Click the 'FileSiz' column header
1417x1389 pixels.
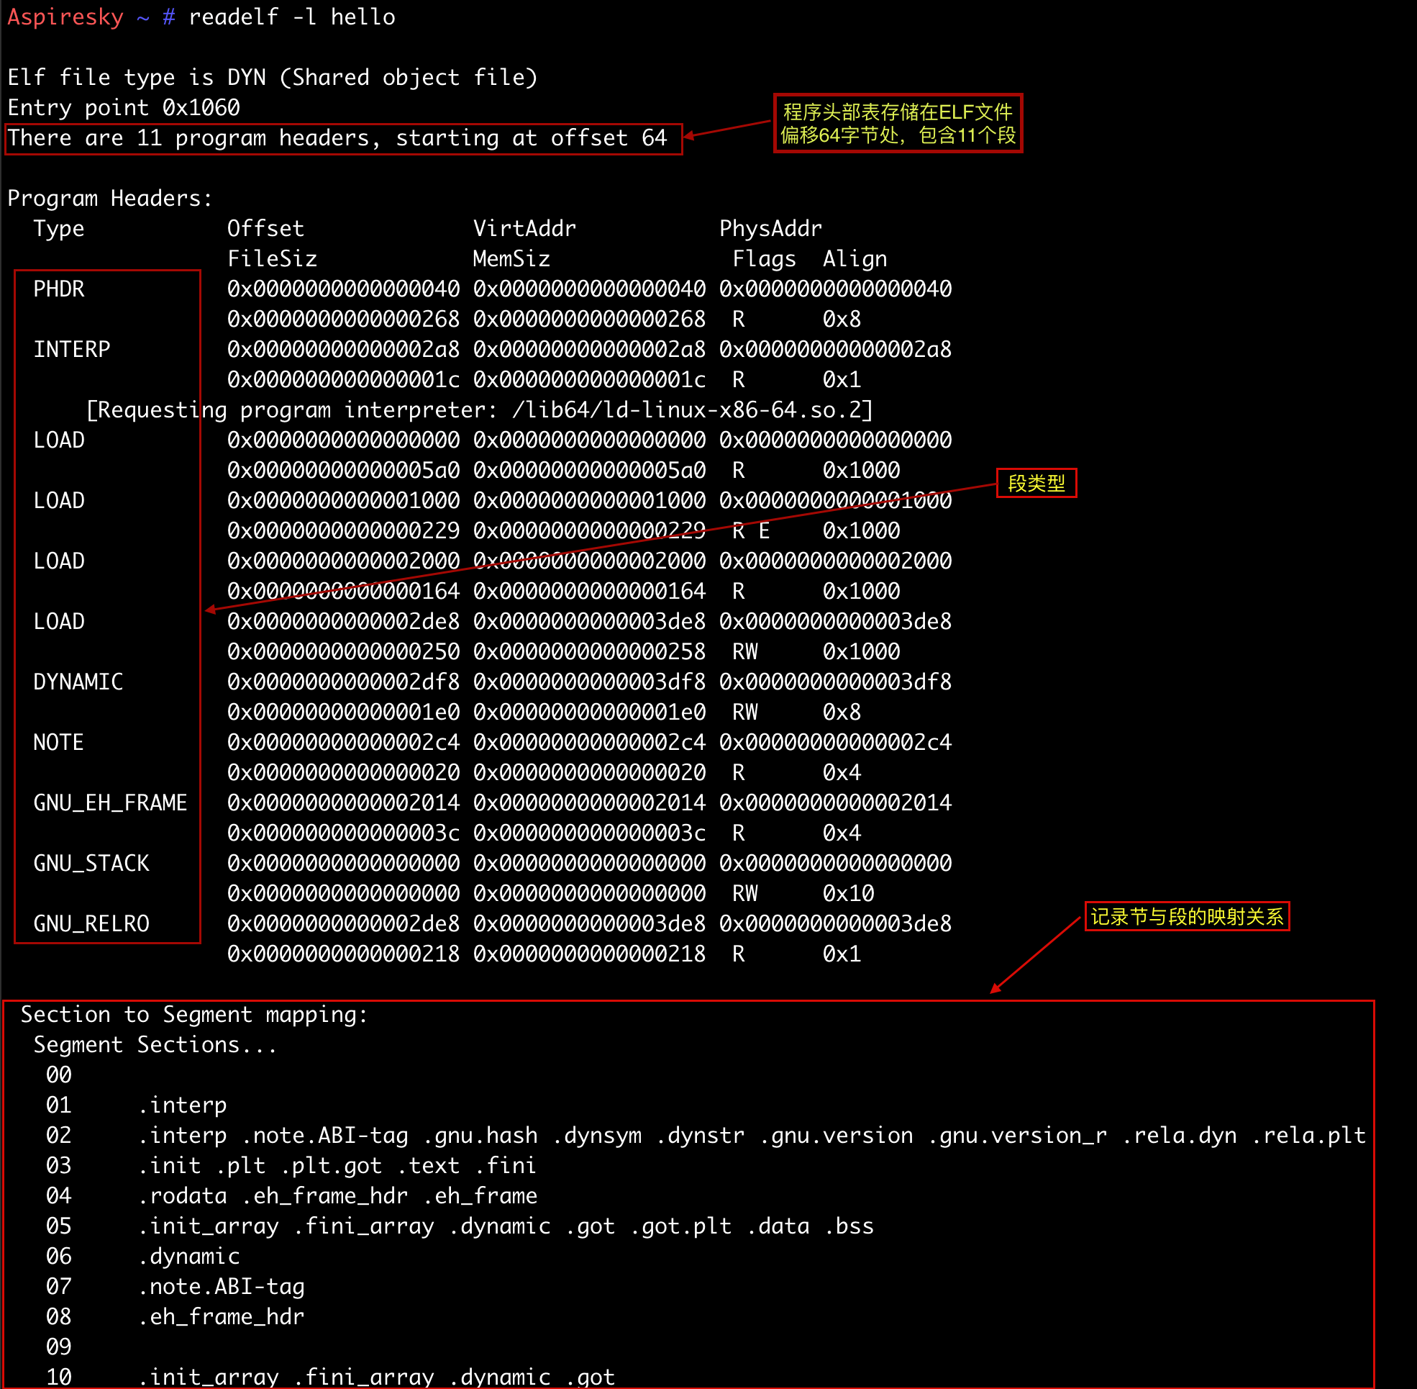(272, 259)
